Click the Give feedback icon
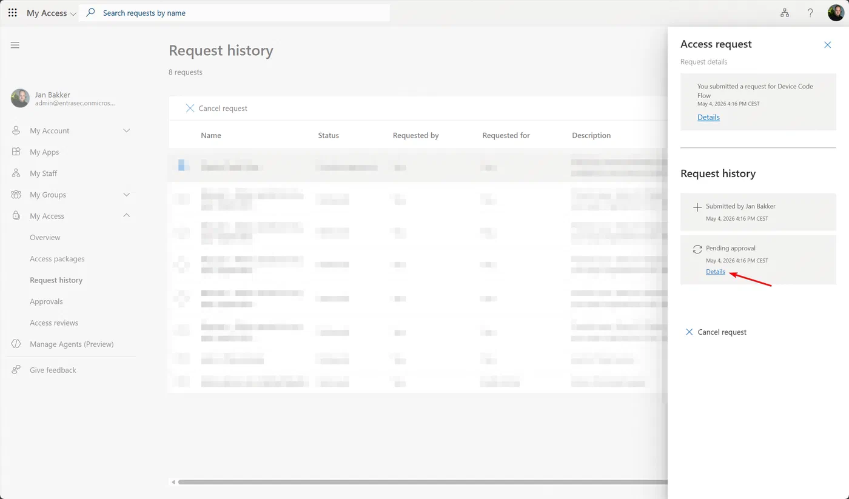 [16, 370]
